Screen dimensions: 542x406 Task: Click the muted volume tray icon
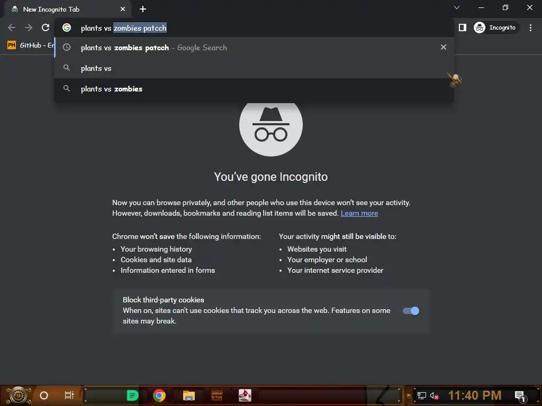tap(434, 395)
